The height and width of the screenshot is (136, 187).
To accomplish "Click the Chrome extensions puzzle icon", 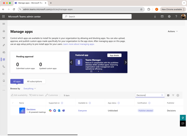I will [149, 9].
